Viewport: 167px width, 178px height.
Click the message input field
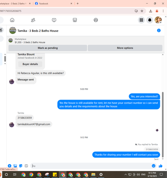pos(90,166)
